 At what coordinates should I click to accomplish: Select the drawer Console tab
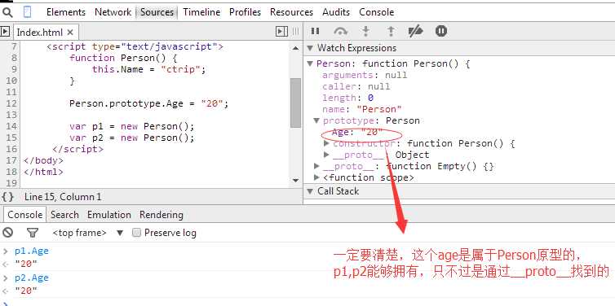point(25,215)
